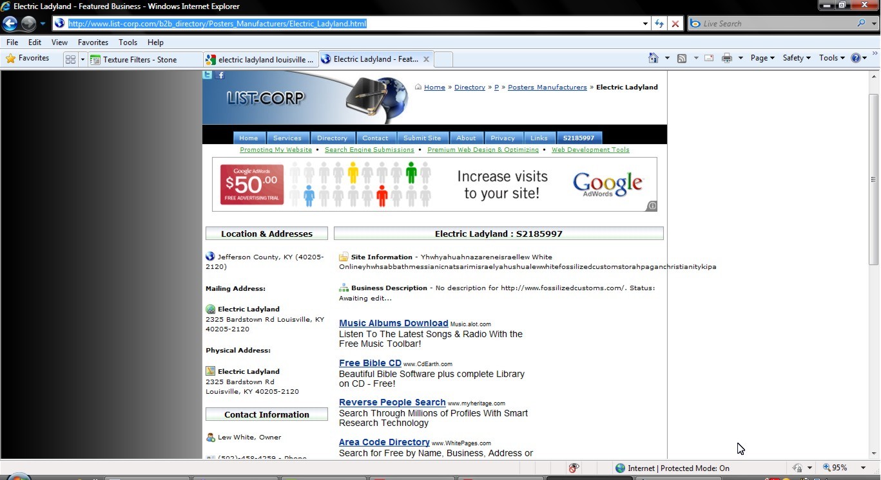The width and height of the screenshot is (881, 480).
Task: Select the Services navigation tab
Action: (287, 138)
